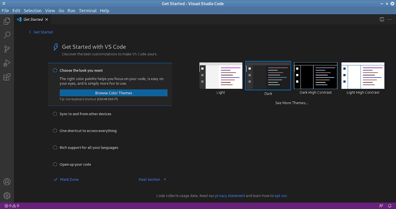Open the Manage settings gear
This screenshot has height=209, width=396.
tap(7, 195)
